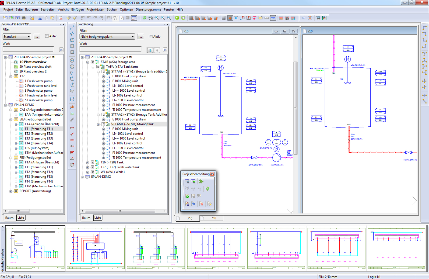
Task: Enable Aktiv checkbox in Seiten panel
Action: tap(47, 36)
